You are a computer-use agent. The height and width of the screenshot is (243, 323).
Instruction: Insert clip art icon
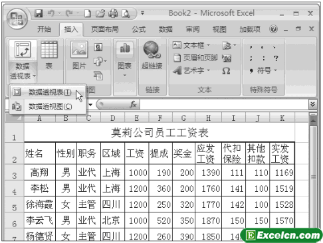coord(98,47)
